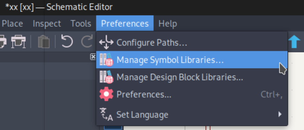The height and width of the screenshot is (130, 304).
Task: Click the blue up arrow navigation icon
Action: [294, 41]
